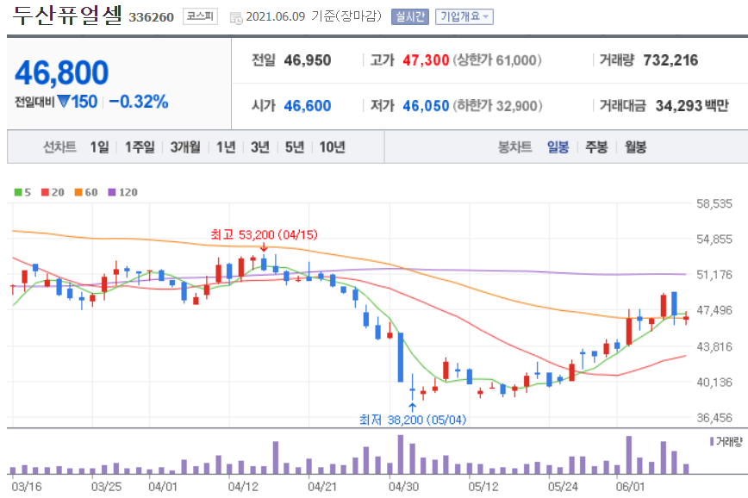Click the purple 거래량 volume legend marker
This screenshot has width=748, height=498.
[x=712, y=442]
